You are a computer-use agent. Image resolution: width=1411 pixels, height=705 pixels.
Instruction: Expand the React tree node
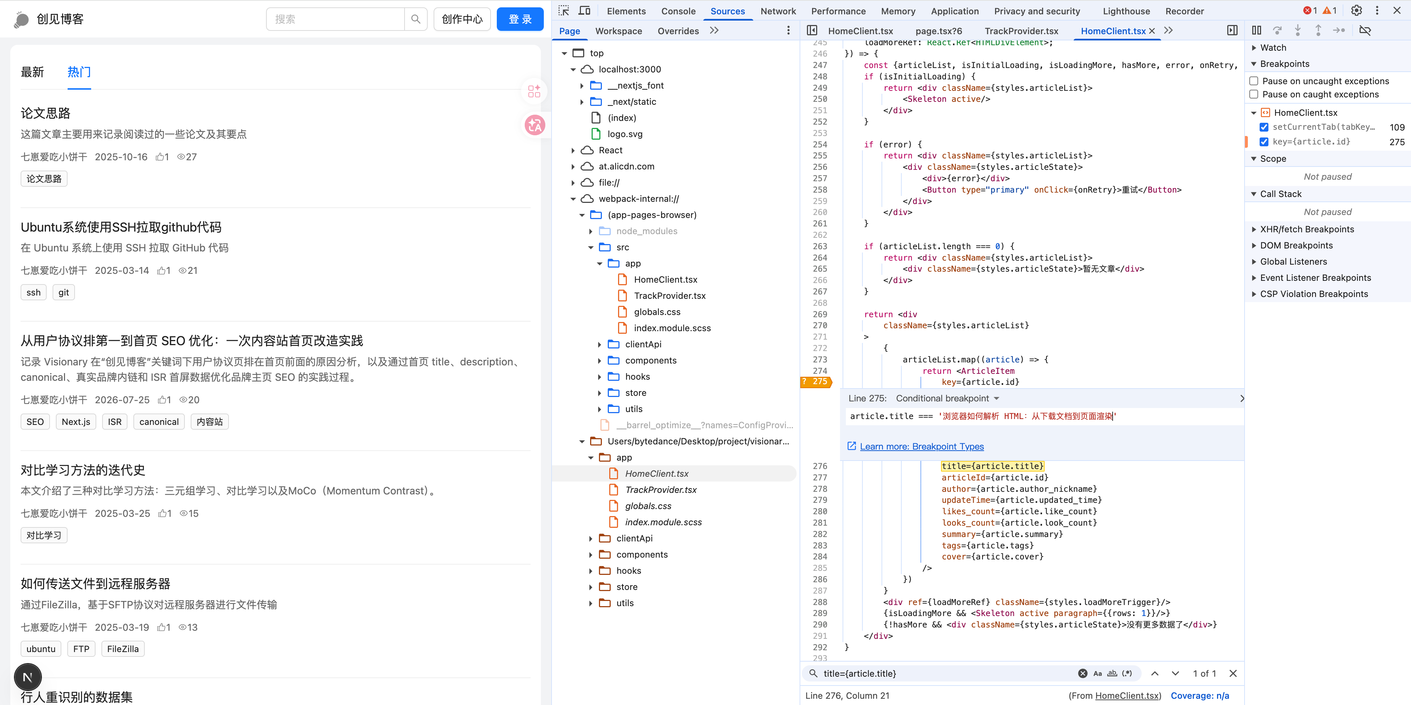point(573,151)
